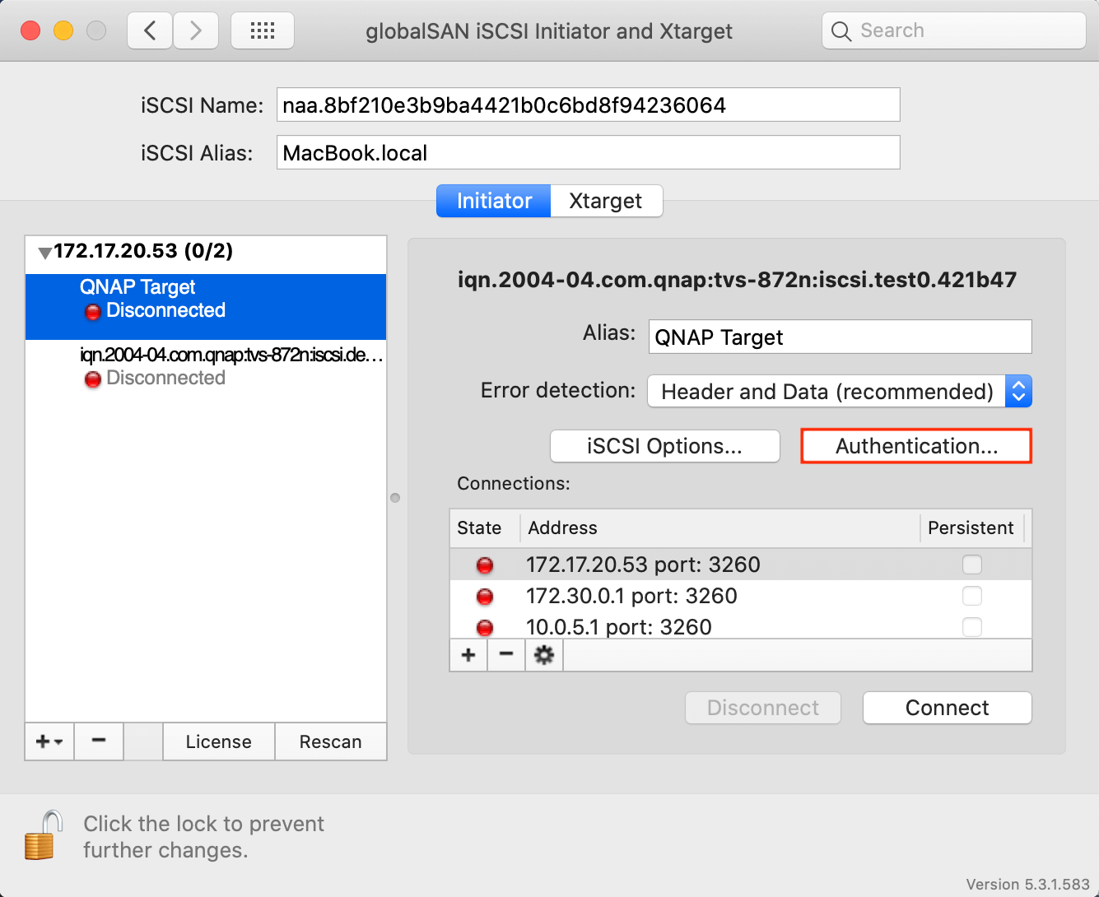Focus the Search field
This screenshot has height=897, width=1099.
(953, 31)
